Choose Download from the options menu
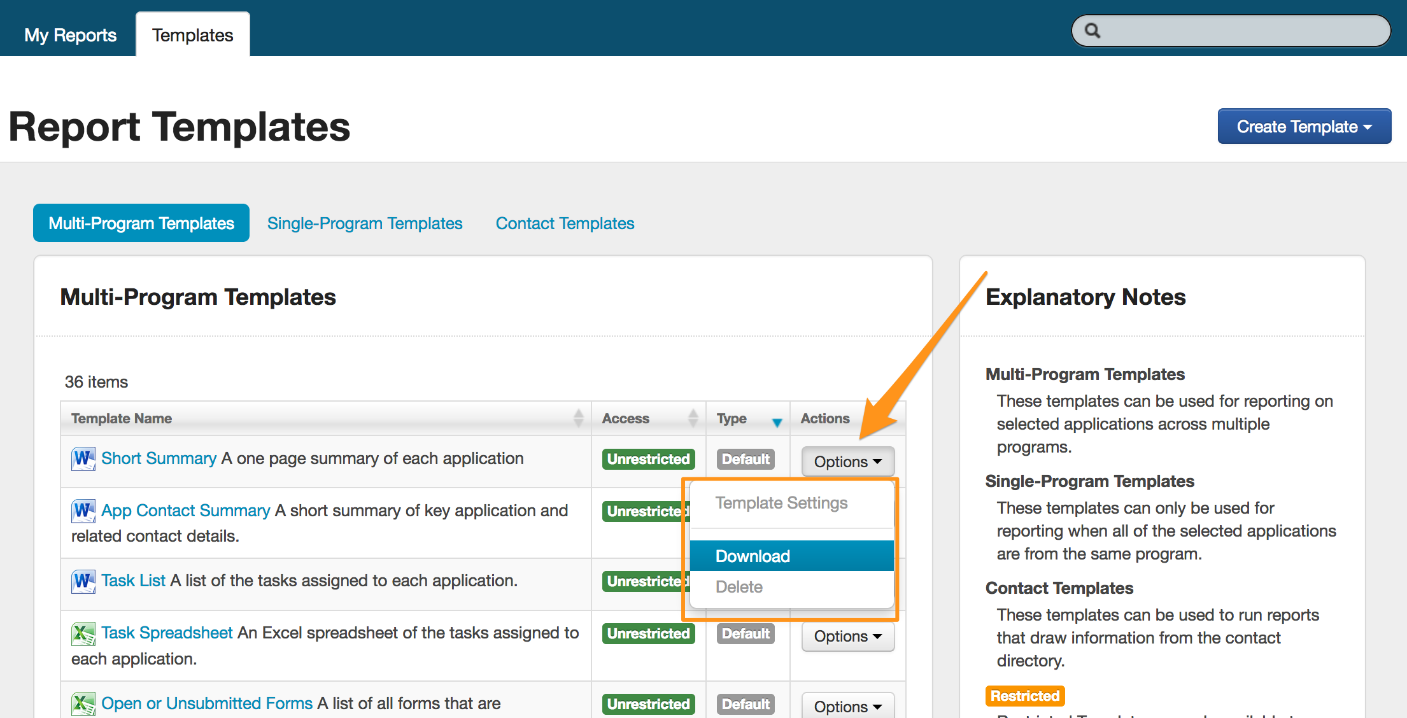Viewport: 1407px width, 718px height. [x=753, y=556]
